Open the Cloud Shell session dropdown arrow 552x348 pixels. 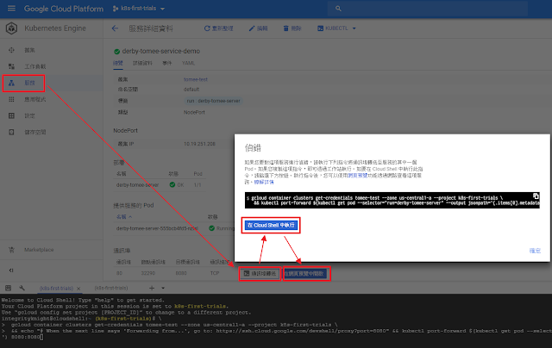[163, 288]
